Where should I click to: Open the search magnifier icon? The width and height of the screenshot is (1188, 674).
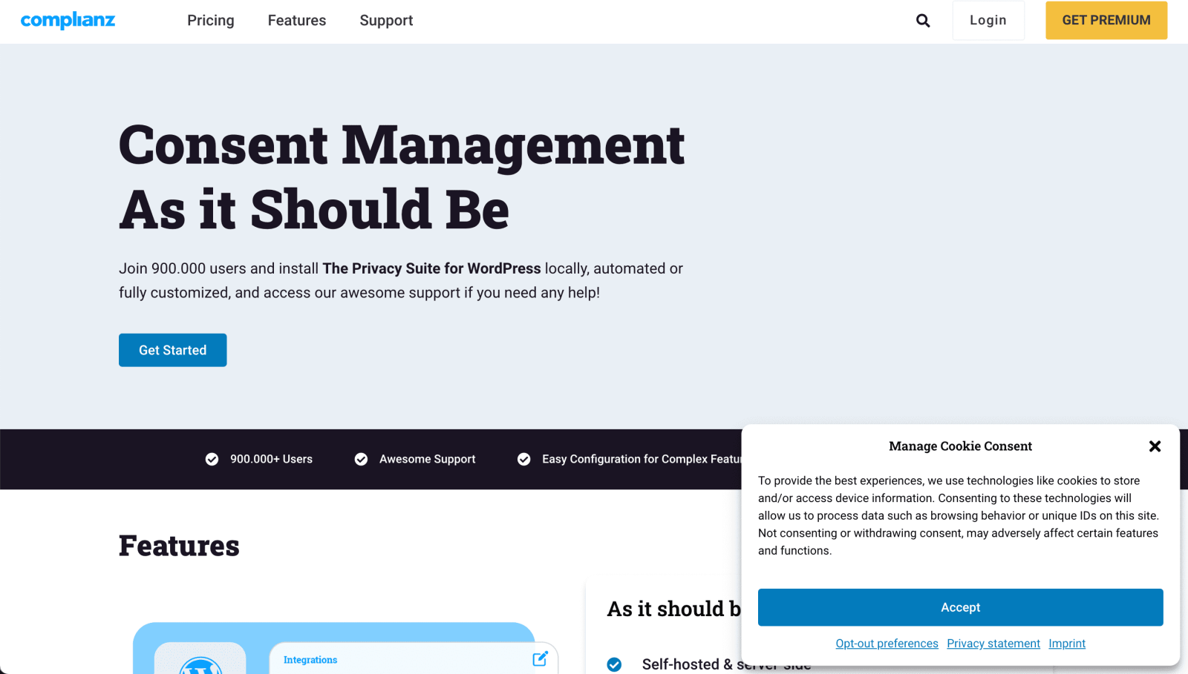coord(923,21)
